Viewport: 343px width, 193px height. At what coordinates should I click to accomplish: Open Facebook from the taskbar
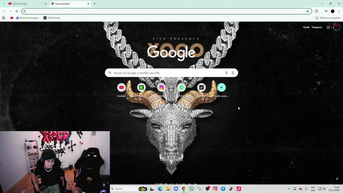[x=223, y=189]
